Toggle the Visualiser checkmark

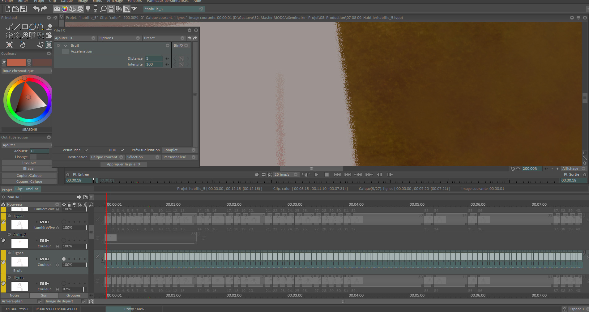tap(86, 150)
